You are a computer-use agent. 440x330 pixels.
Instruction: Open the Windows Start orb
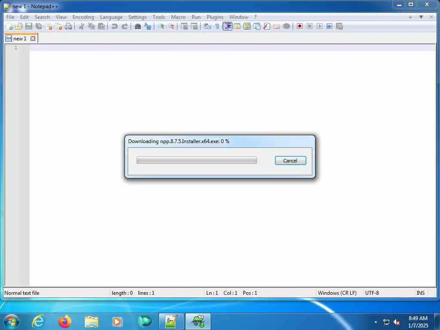tap(12, 321)
